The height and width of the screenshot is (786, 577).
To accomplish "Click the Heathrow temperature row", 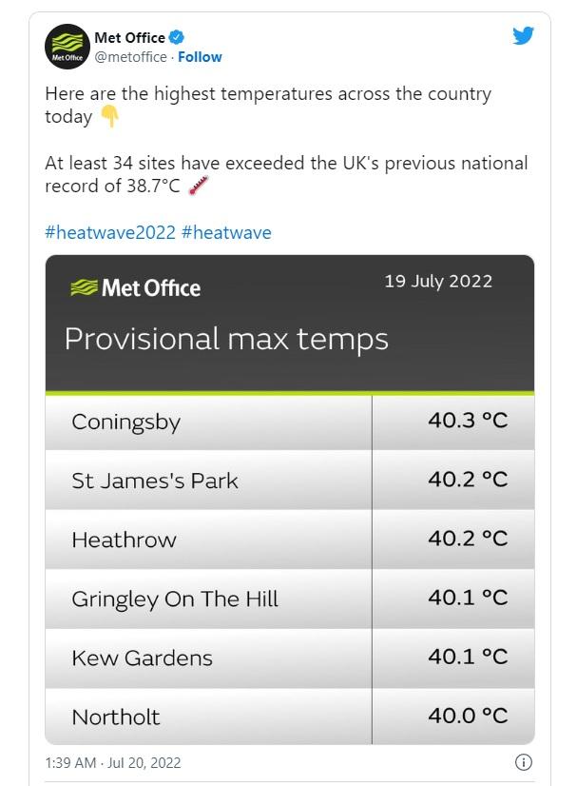I will [289, 540].
